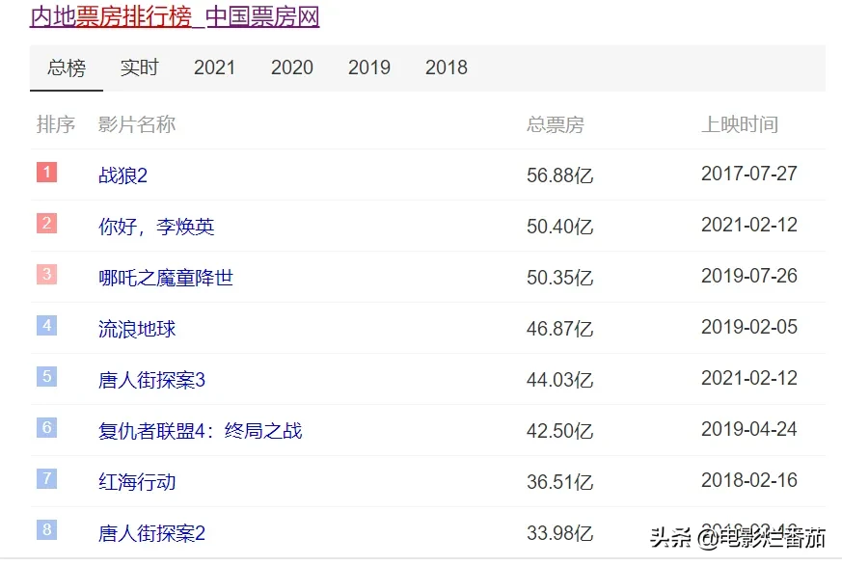Switch to the 实时 tab

coord(138,67)
